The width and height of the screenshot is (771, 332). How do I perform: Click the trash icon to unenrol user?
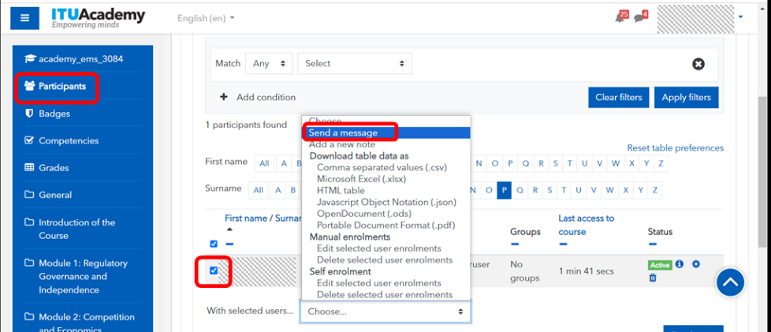(653, 278)
